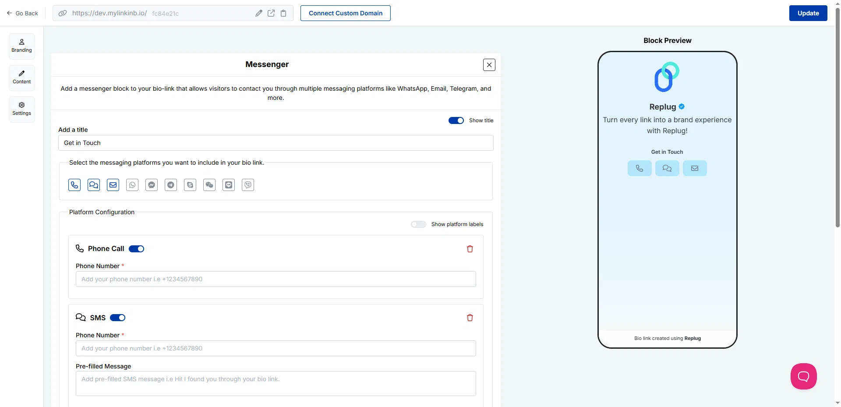Screen dimensions: 841x407
Task: Enable the Show platform labels switch
Action: coord(418,224)
